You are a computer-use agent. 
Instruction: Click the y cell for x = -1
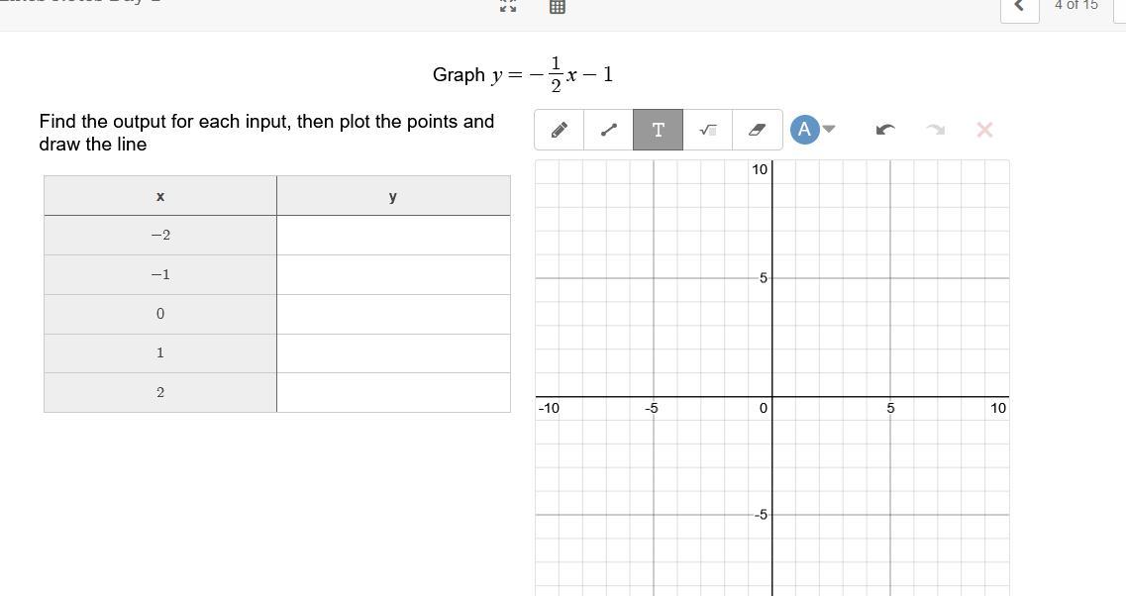(393, 274)
